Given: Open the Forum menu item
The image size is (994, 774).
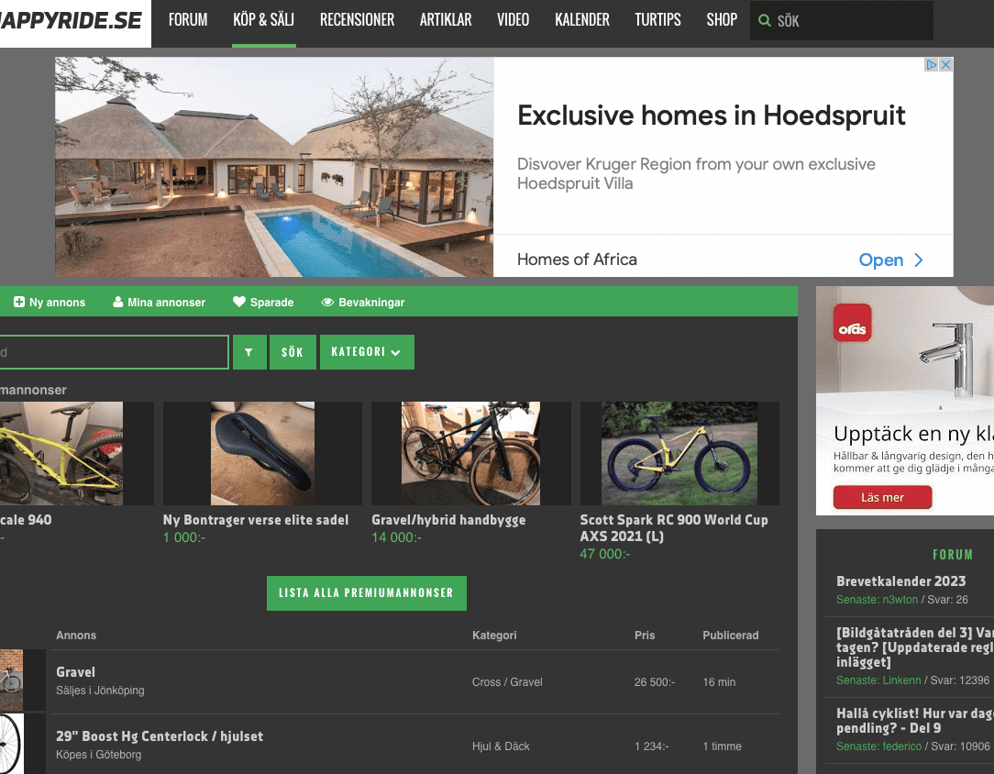Looking at the screenshot, I should coord(188,20).
